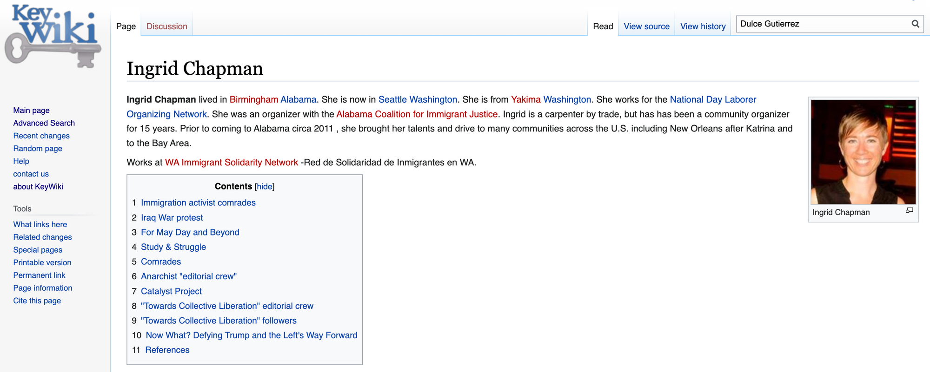Click the contact us link

31,174
